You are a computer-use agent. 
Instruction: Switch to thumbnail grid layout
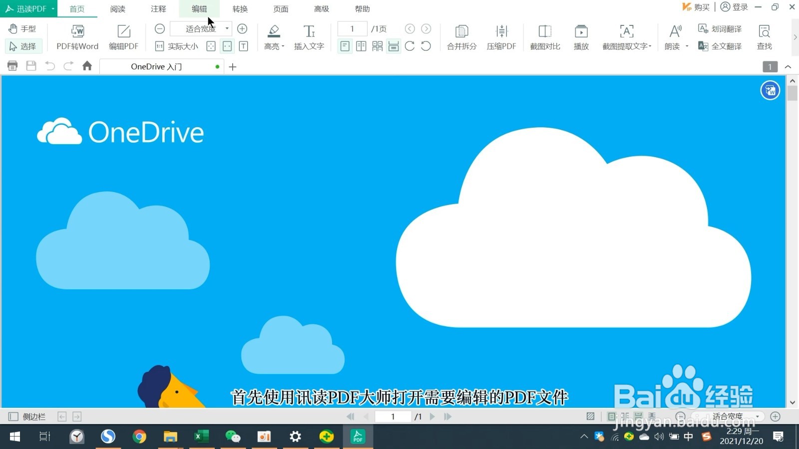[378, 46]
